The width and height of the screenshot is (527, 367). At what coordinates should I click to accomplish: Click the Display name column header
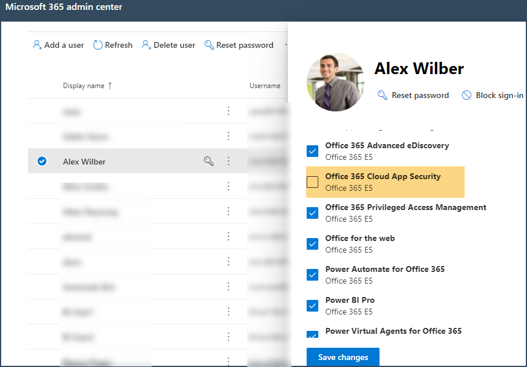click(x=84, y=86)
